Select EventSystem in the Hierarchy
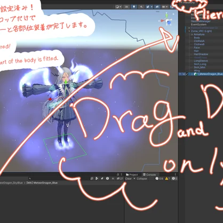 pos(198,25)
